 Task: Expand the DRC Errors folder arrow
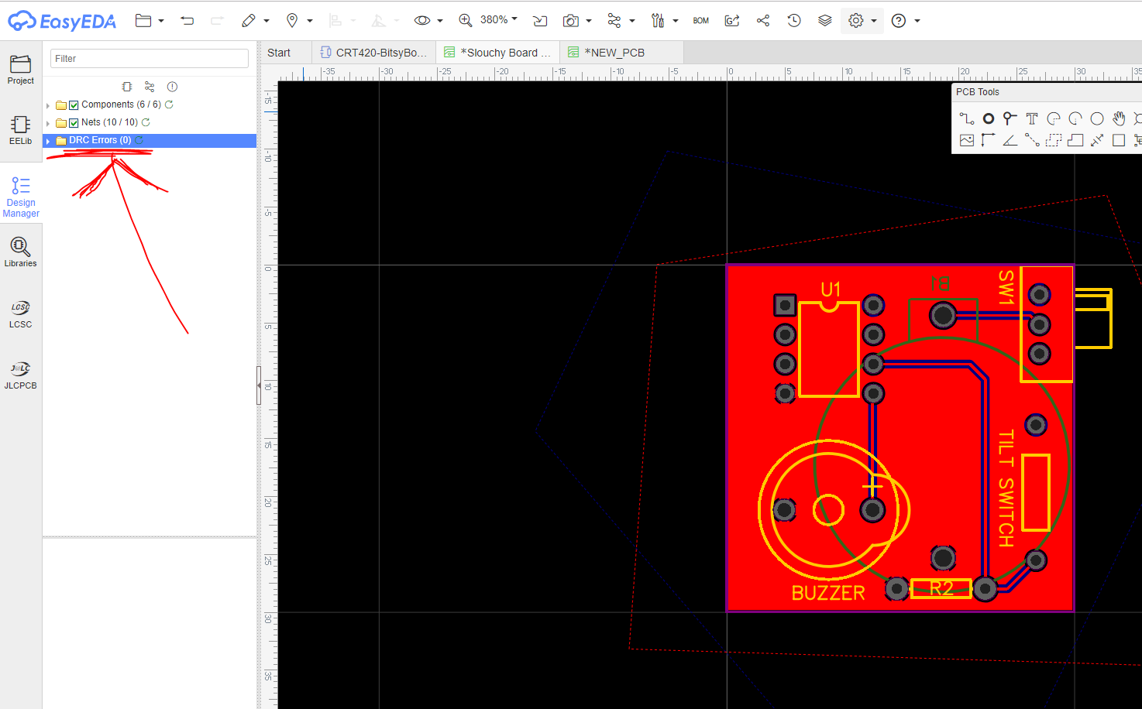pos(48,141)
